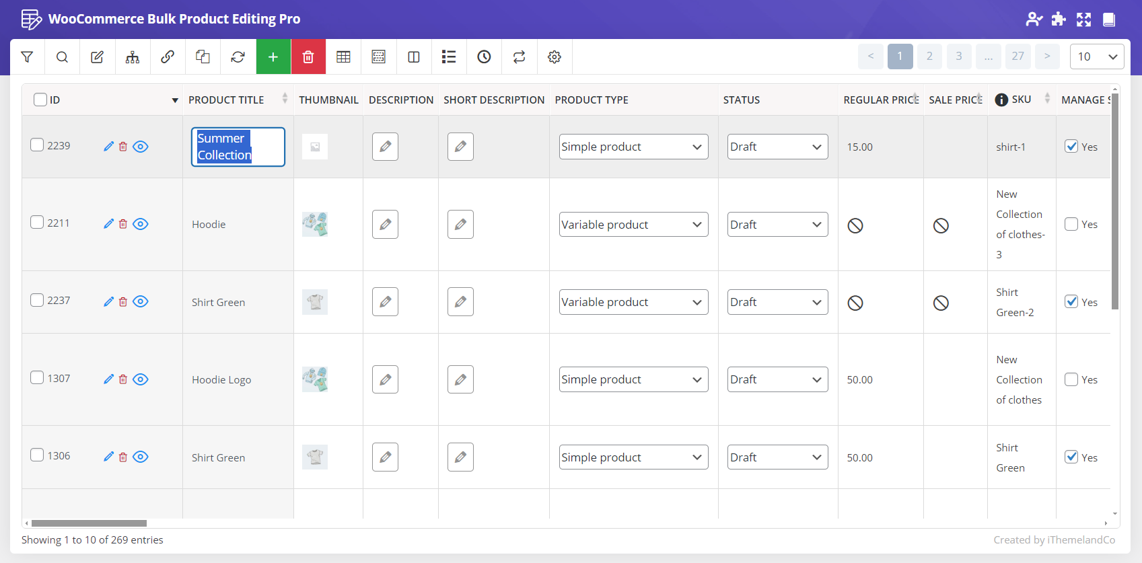Jump to page 27
Screen dimensions: 1142x563
[x=1018, y=57]
